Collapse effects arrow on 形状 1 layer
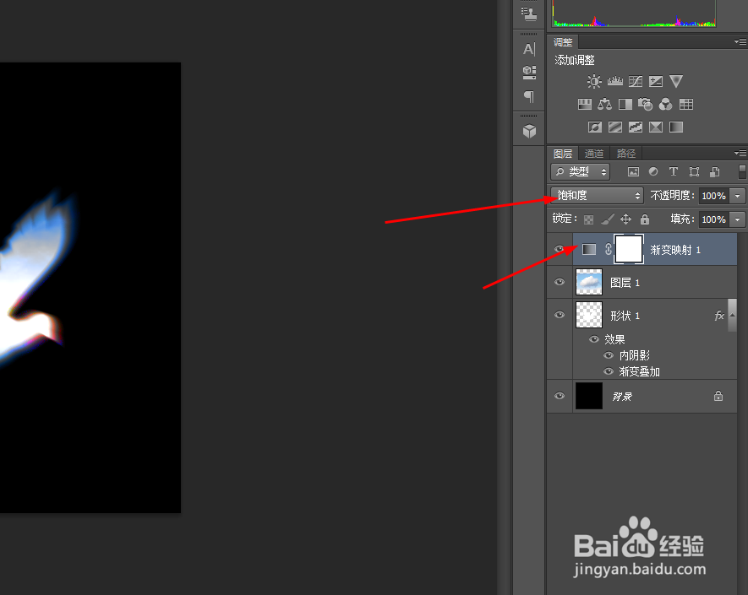 (732, 316)
